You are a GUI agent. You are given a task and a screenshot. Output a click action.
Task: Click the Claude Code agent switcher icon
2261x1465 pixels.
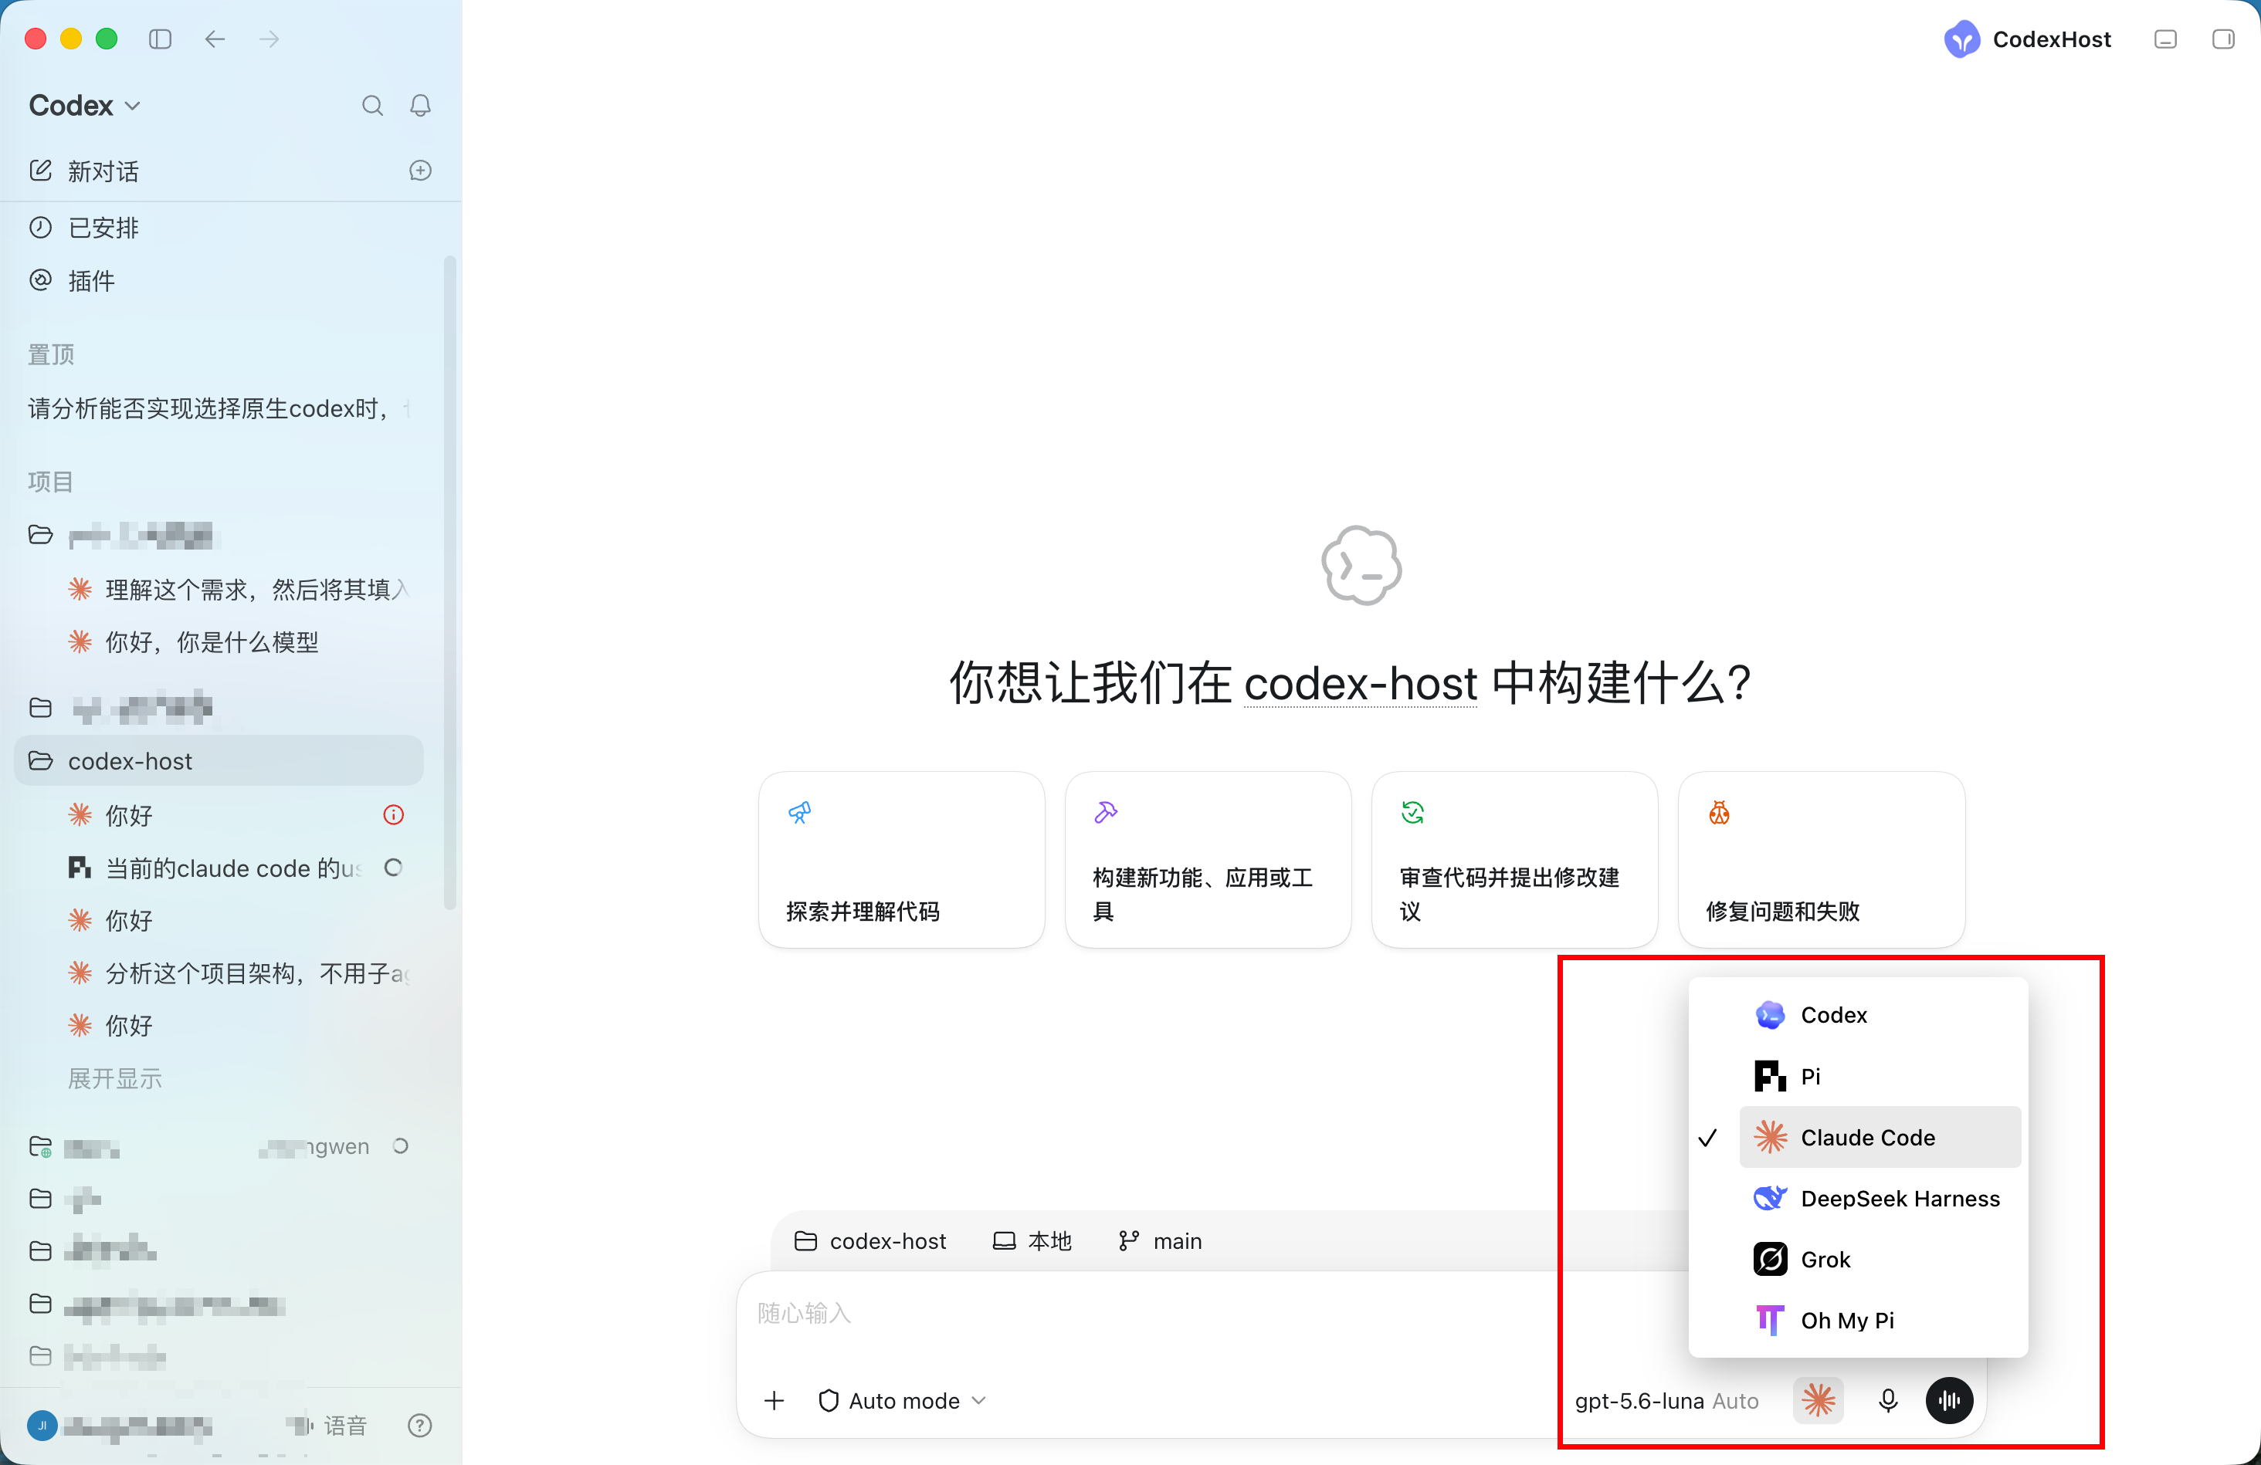1819,1400
